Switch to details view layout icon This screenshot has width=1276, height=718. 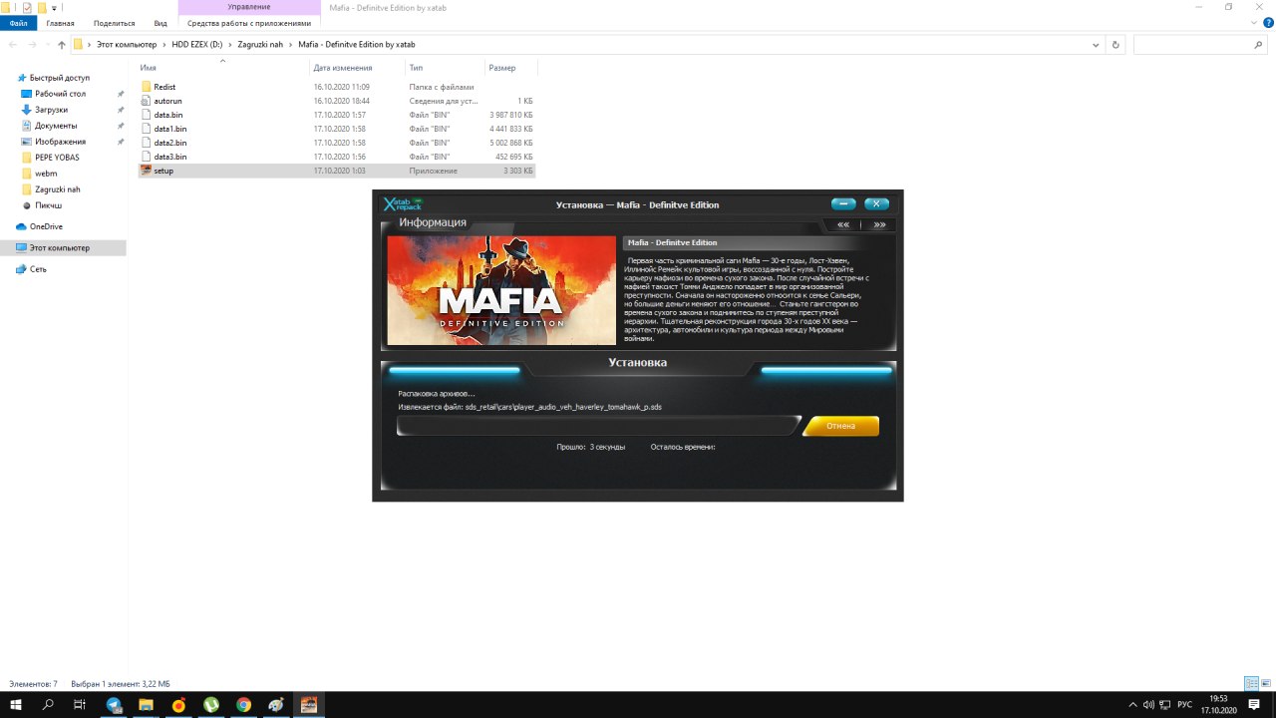coord(1251,684)
